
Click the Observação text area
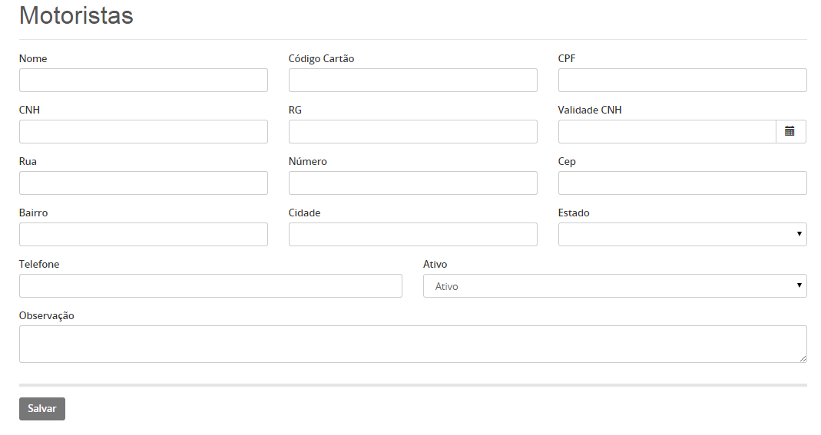click(x=412, y=344)
